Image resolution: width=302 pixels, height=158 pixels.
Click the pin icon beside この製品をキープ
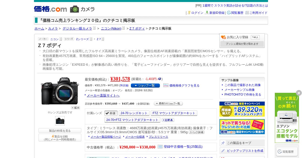coord(223,143)
